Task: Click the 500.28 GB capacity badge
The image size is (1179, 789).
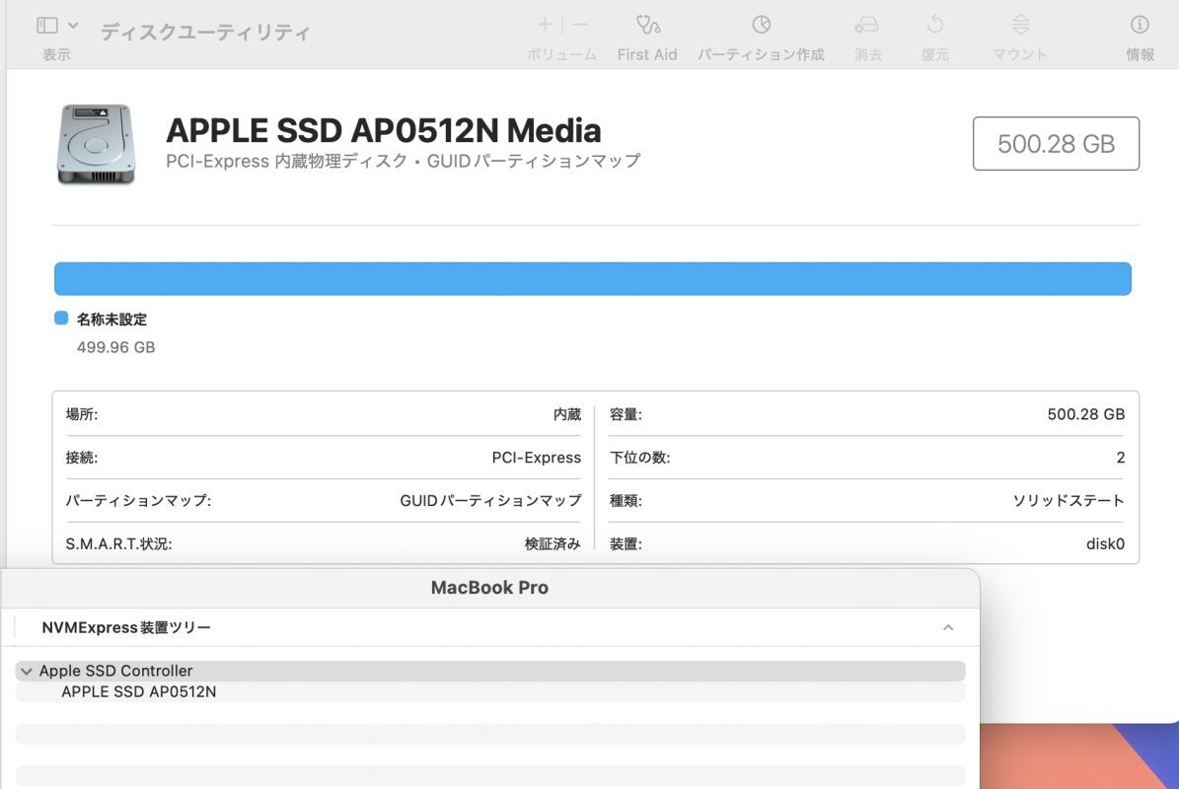Action: coord(1055,143)
